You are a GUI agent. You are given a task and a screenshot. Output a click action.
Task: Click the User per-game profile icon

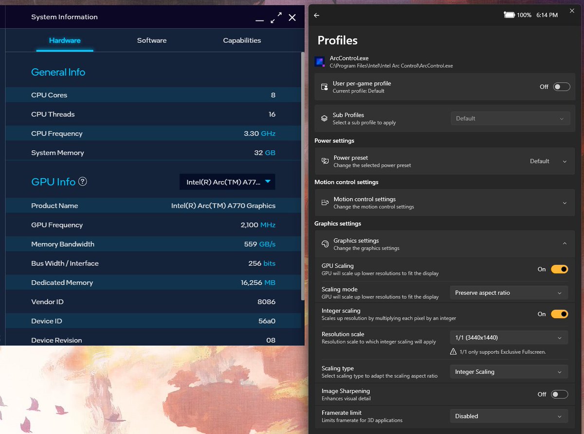324,87
